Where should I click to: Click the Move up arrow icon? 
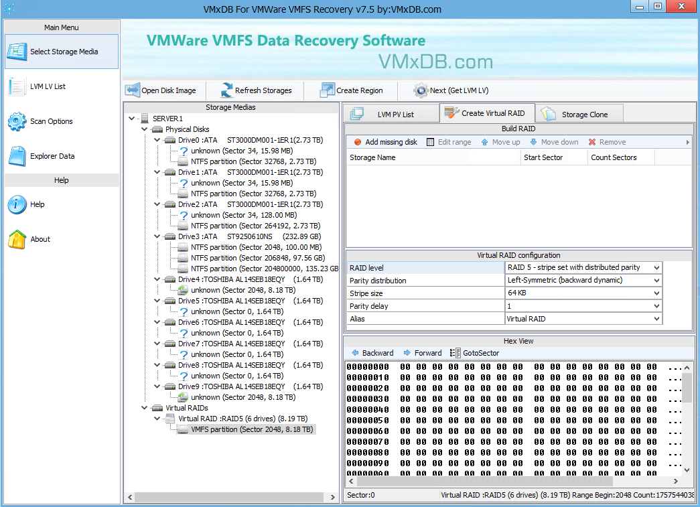[x=484, y=142]
